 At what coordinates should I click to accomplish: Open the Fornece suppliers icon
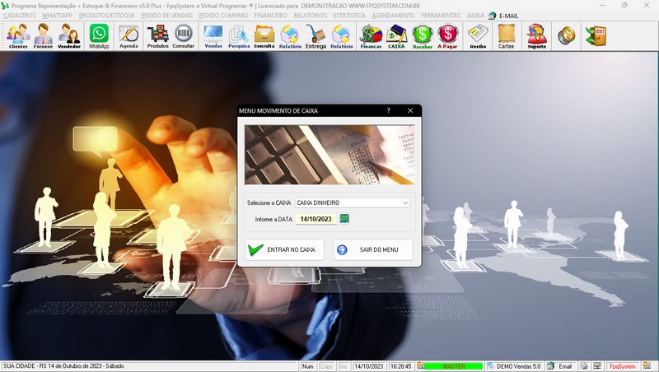pos(44,36)
